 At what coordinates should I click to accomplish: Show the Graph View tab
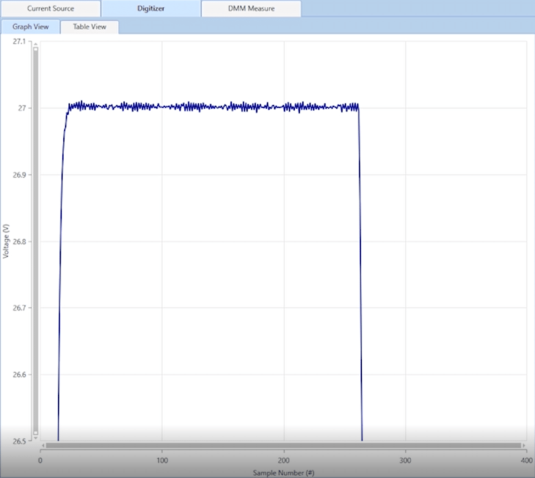click(30, 27)
